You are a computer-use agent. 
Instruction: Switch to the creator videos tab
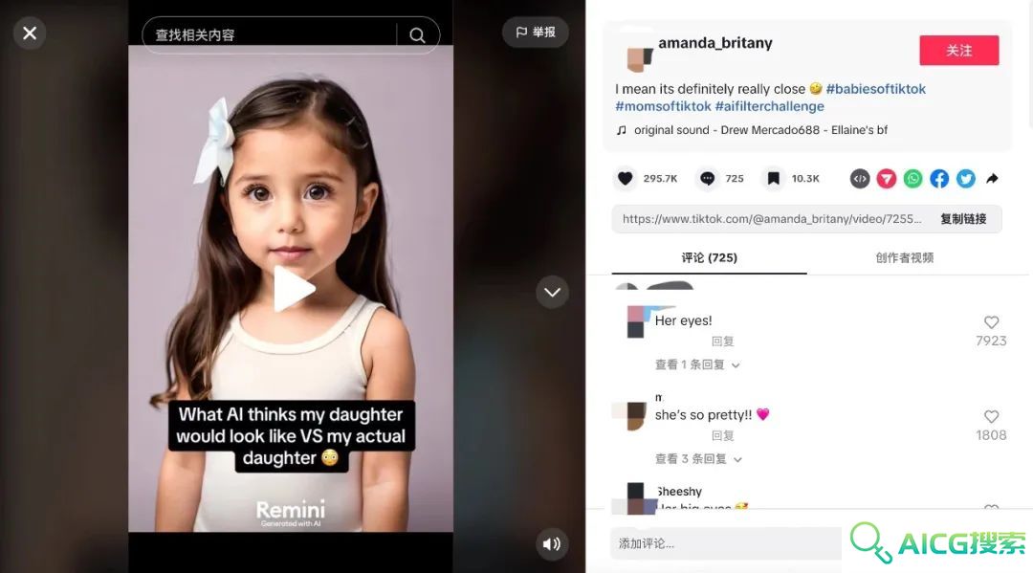(904, 257)
